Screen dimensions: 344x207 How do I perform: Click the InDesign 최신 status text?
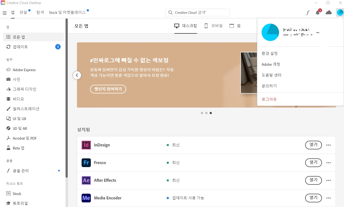pos(176,145)
